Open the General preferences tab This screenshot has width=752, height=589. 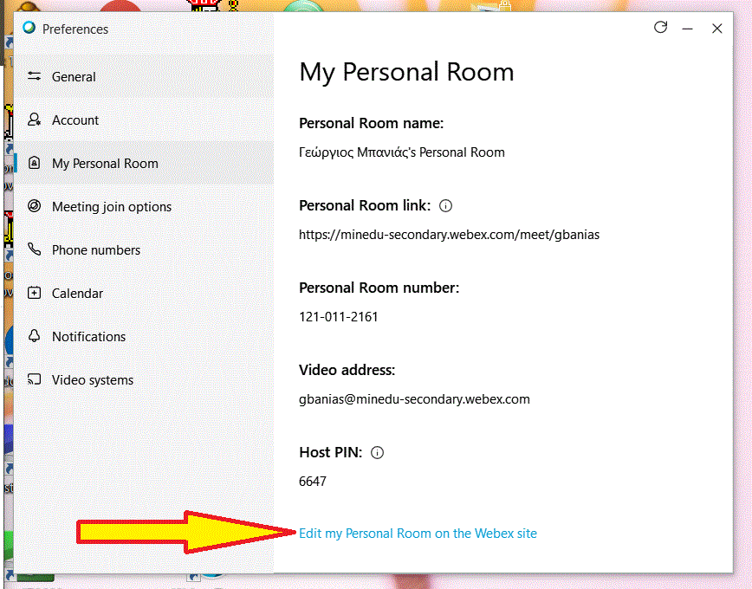pyautogui.click(x=144, y=77)
